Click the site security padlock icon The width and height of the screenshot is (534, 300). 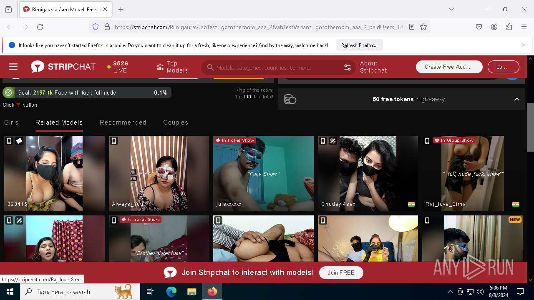107,27
